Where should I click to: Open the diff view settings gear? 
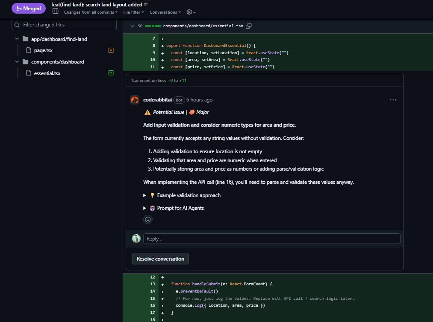coord(189,12)
